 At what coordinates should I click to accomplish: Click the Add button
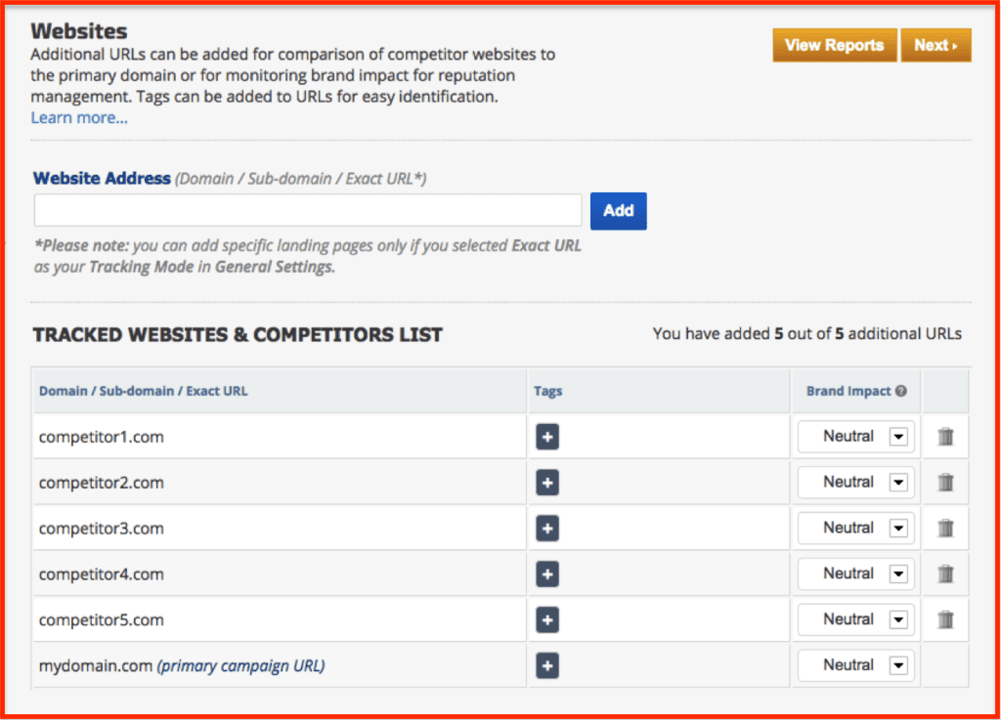point(618,210)
